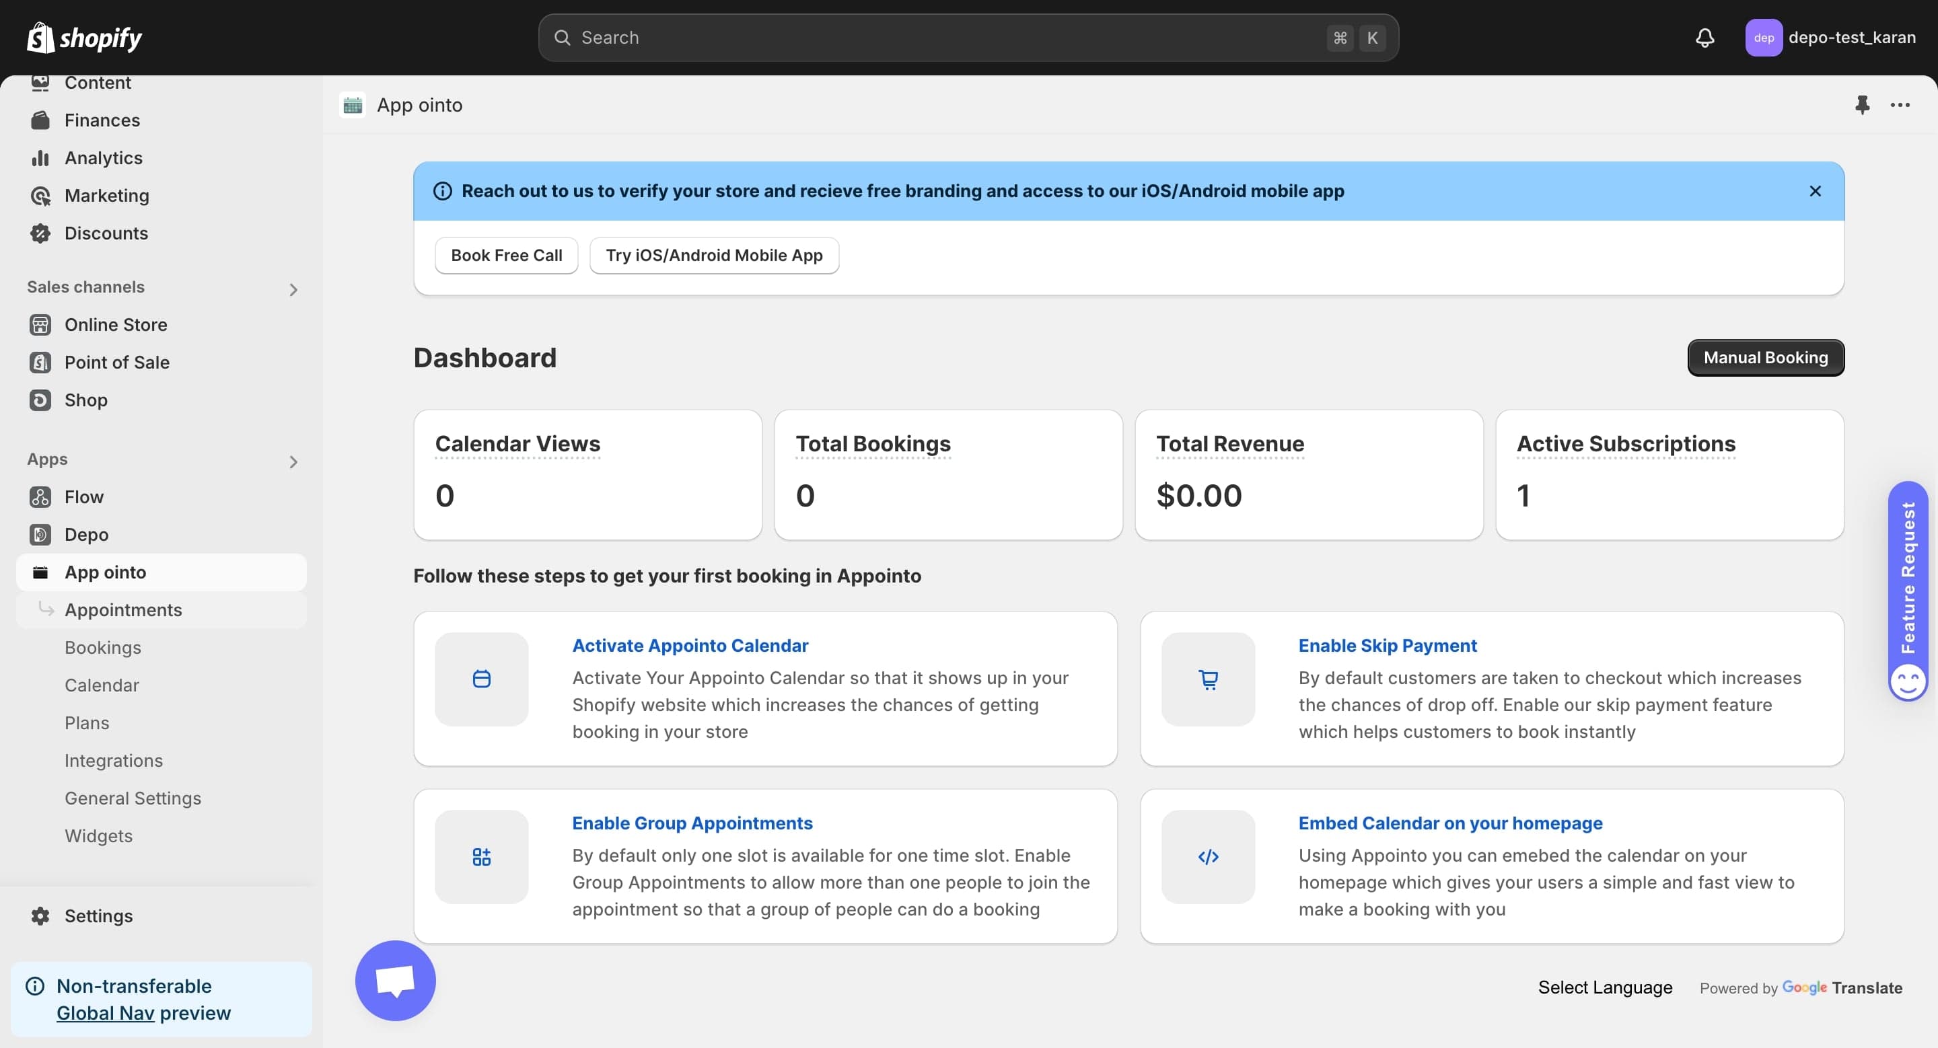The height and width of the screenshot is (1048, 1938).
Task: Click the Depo app icon
Action: 40,535
